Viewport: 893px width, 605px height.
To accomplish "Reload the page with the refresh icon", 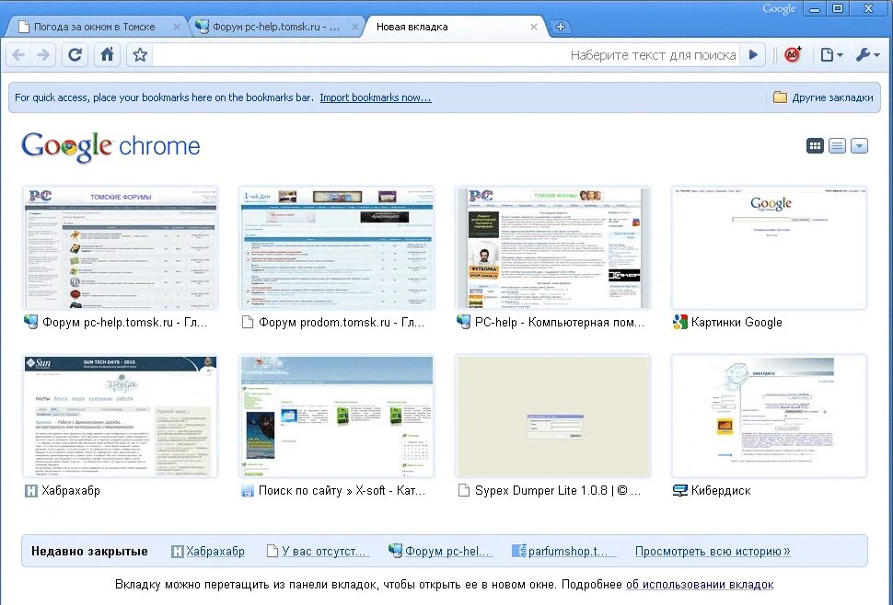I will [x=75, y=55].
